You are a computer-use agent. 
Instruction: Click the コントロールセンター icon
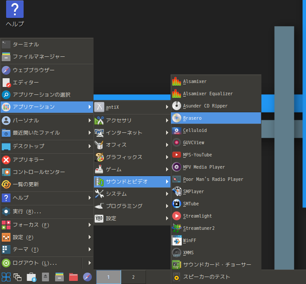pyautogui.click(x=6, y=172)
